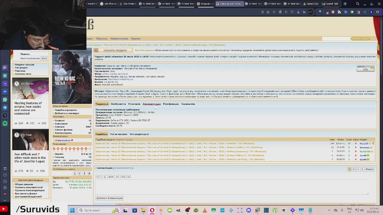383x215 pixels.
Task: Open X (Twitter) in the Opera sidebar
Action: pyautogui.click(x=5, y=115)
